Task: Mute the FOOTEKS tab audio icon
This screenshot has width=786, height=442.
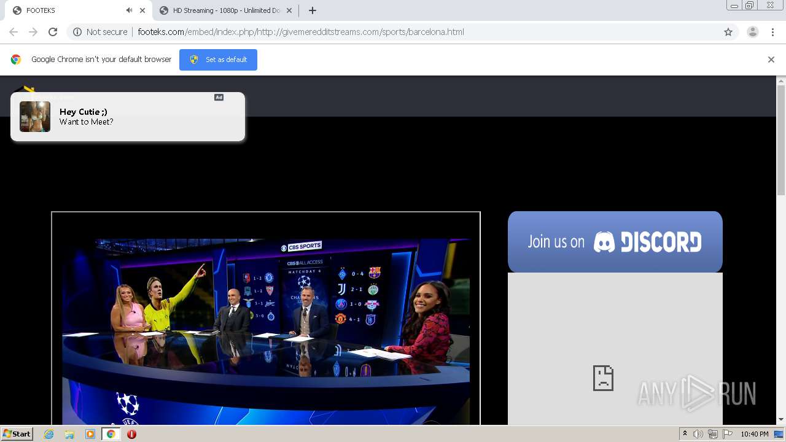Action: tap(129, 10)
